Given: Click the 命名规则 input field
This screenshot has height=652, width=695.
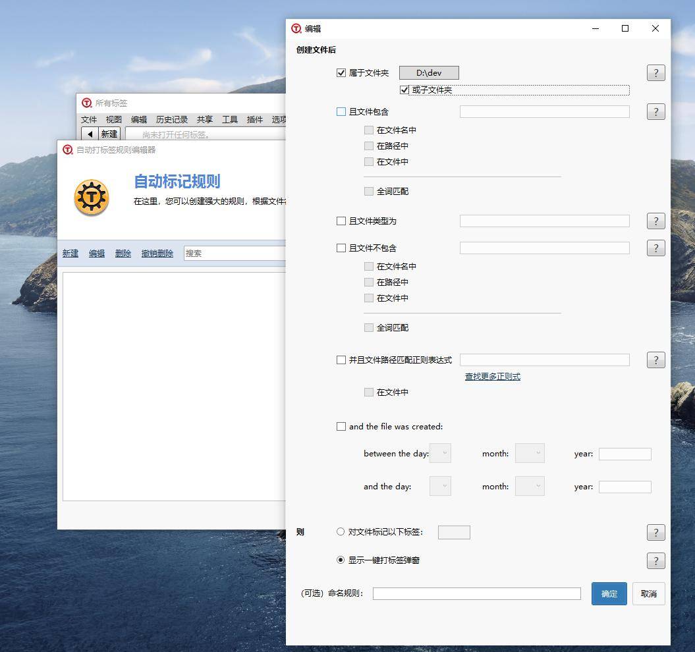Looking at the screenshot, I should [x=476, y=594].
